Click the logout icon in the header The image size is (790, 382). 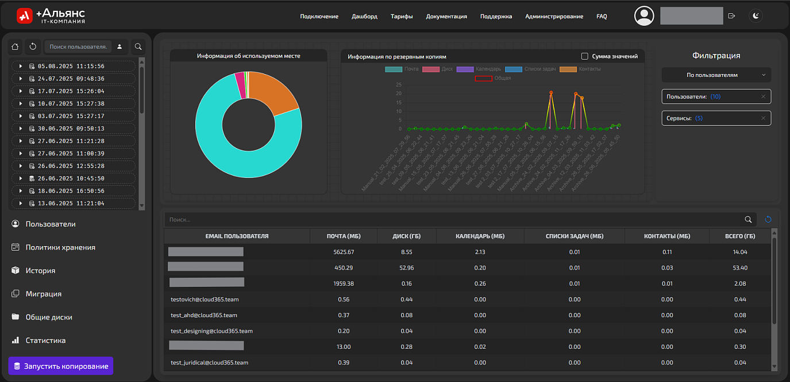point(731,16)
